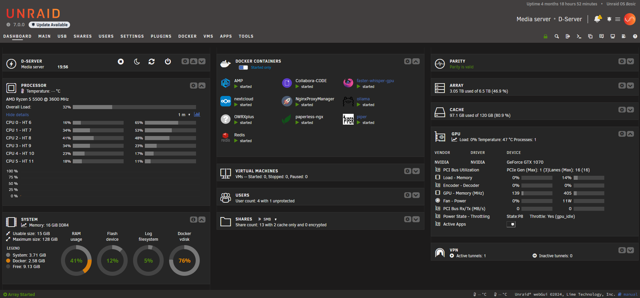The height and width of the screenshot is (298, 640).
Task: Open the file manager copy icon
Action: 590,36
